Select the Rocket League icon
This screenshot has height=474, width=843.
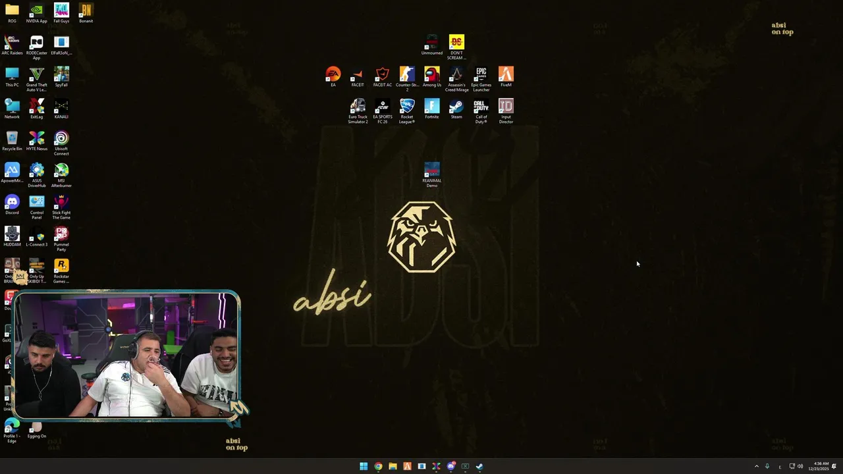tap(407, 111)
